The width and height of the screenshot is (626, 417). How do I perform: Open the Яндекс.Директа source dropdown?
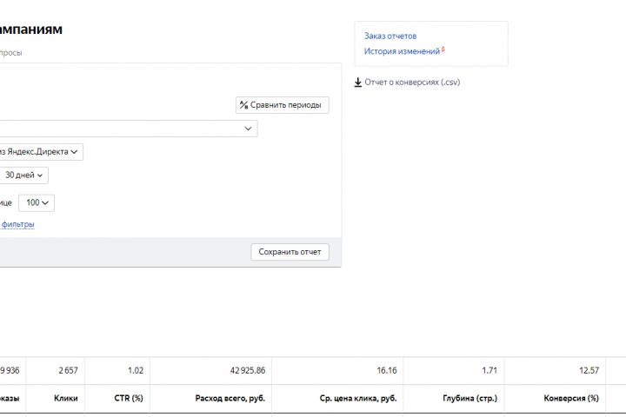(40, 152)
